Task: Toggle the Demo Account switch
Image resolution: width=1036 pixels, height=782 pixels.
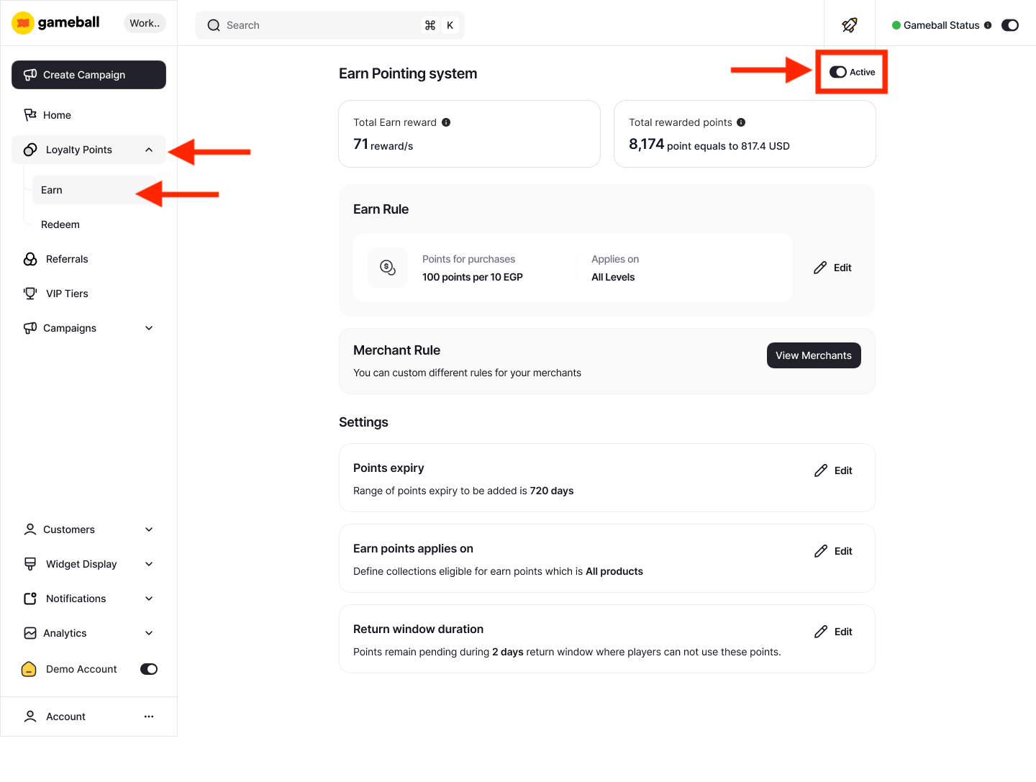Action: [148, 668]
